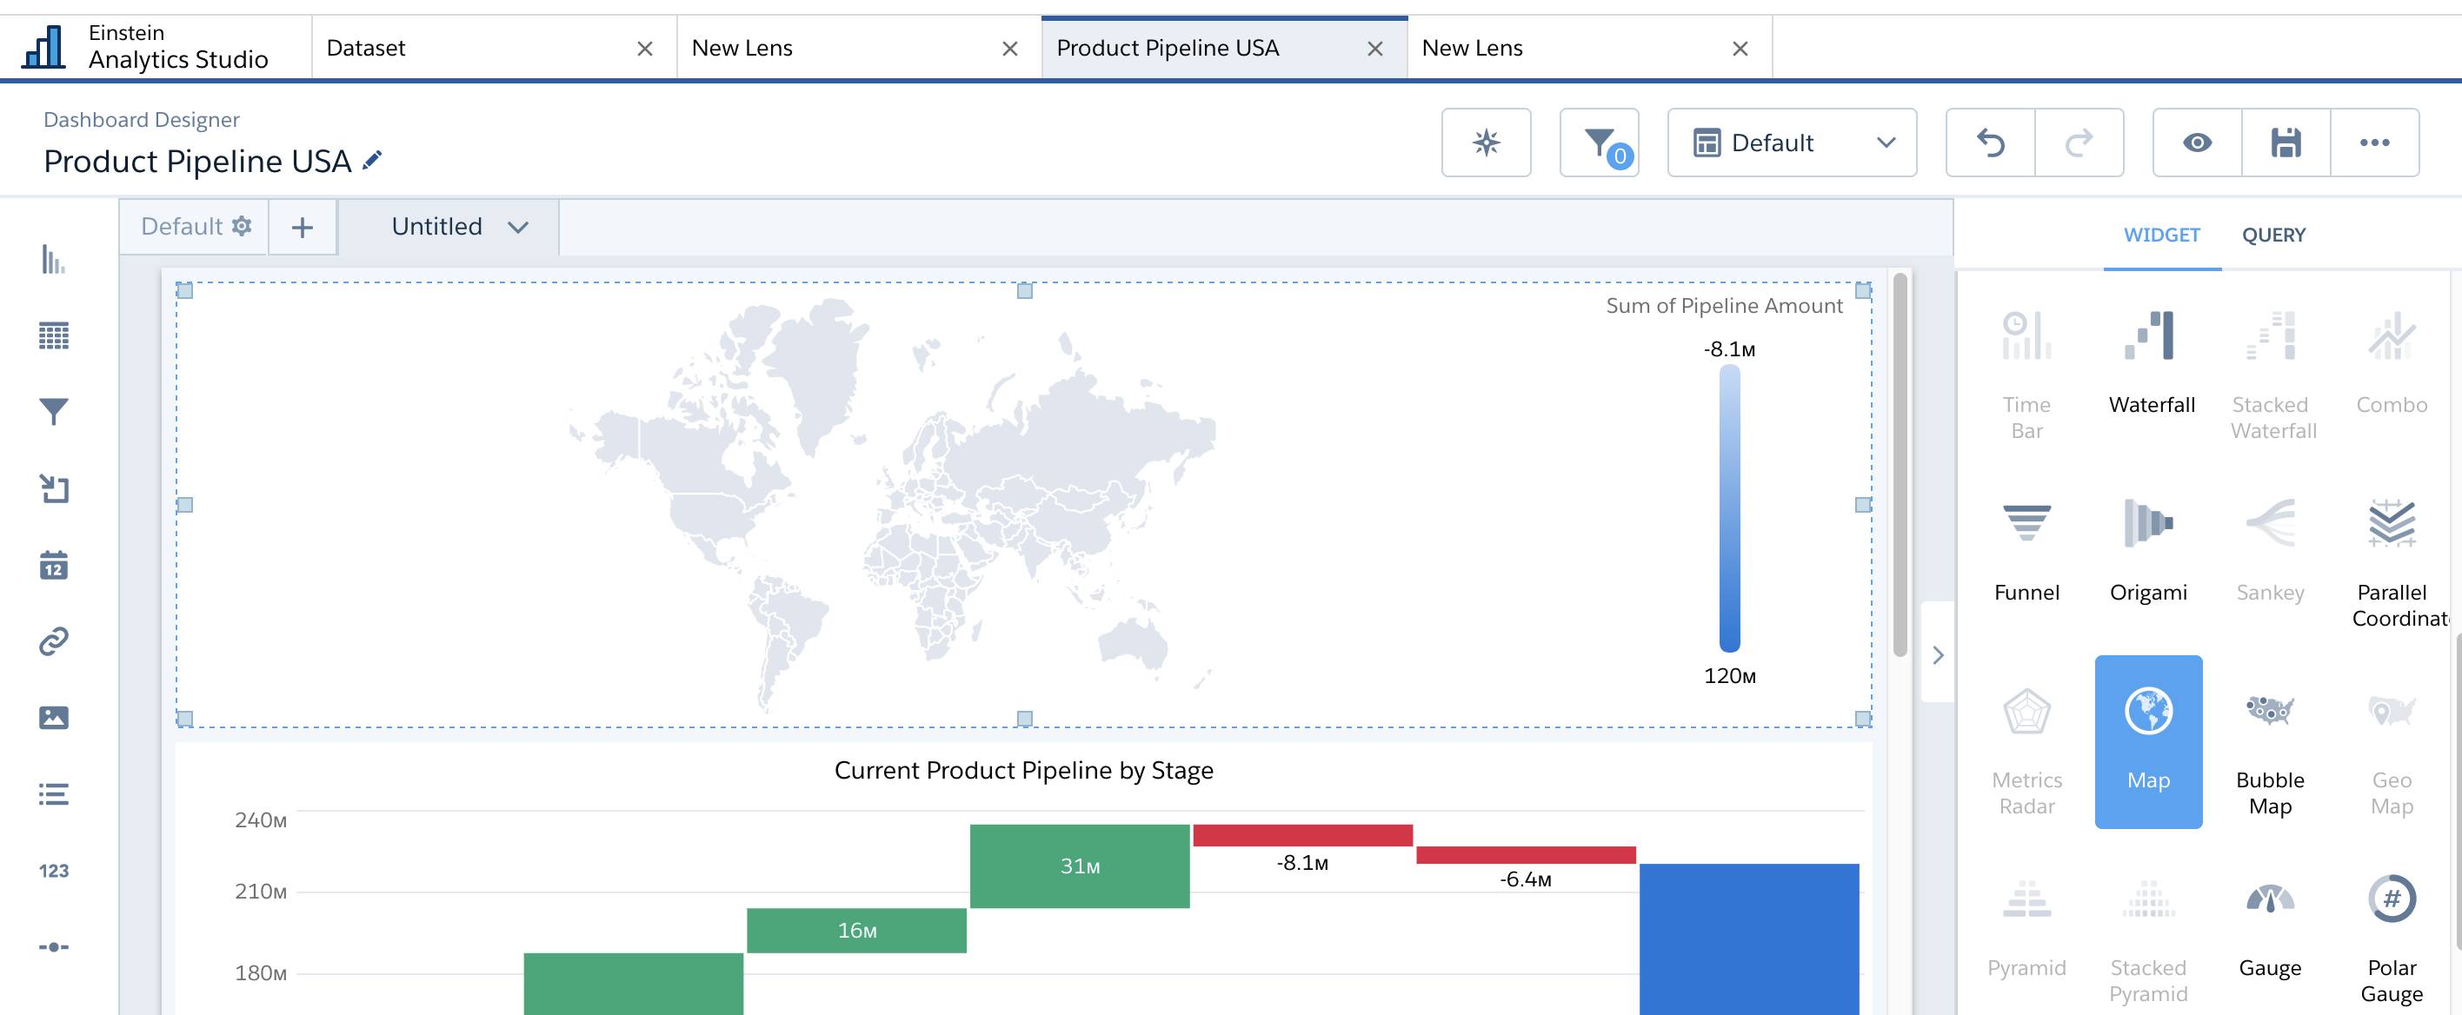
Task: Switch to the WIDGET tab
Action: pos(2162,234)
